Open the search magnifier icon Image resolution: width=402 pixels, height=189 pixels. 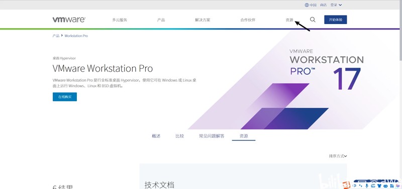(313, 20)
